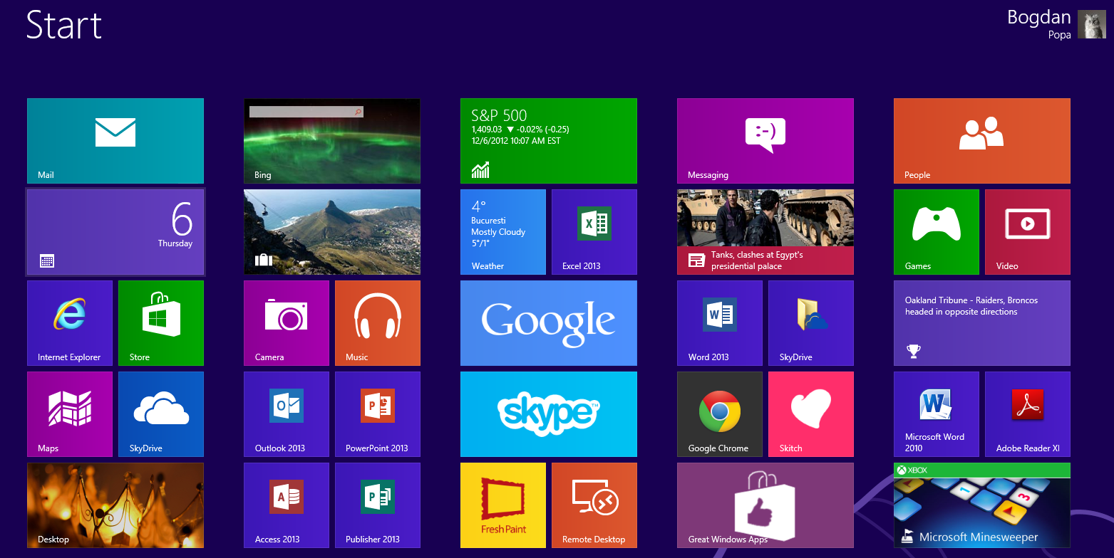Image resolution: width=1114 pixels, height=558 pixels.
Task: Open Sports tile with Oakland Tribune headline
Action: coord(982,323)
